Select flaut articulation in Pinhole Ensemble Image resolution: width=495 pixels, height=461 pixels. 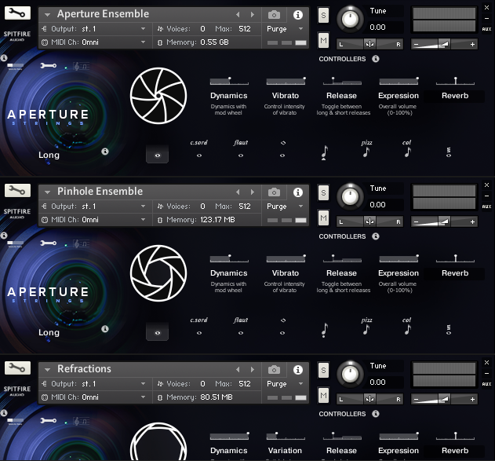point(241,327)
